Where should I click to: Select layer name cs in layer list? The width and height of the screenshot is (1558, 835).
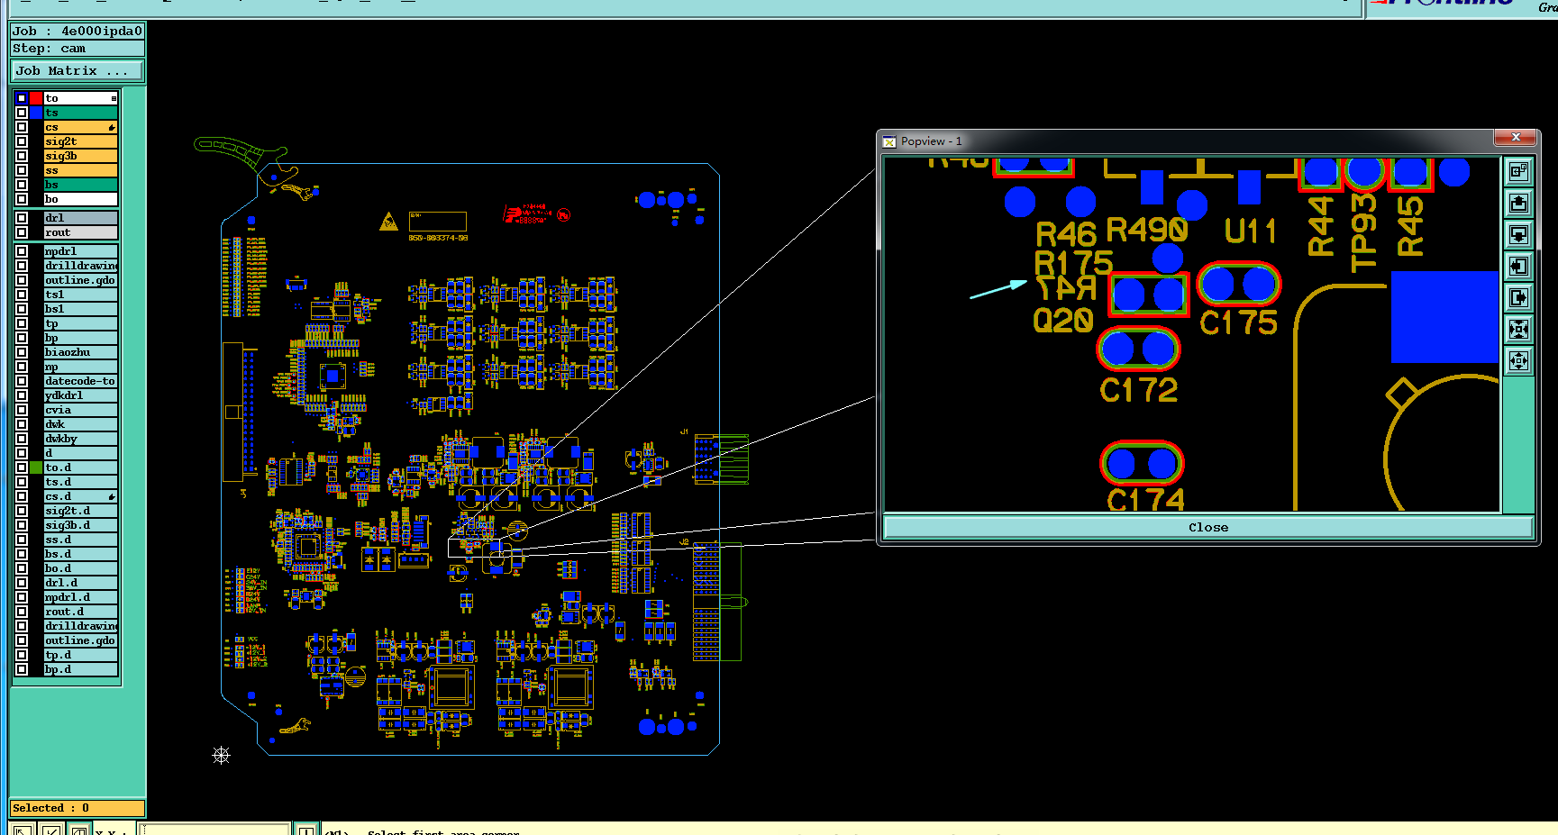(x=81, y=127)
